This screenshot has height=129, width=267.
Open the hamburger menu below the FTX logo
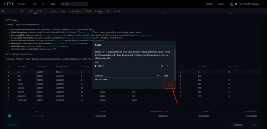[3, 11]
